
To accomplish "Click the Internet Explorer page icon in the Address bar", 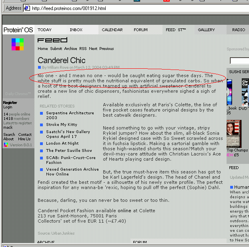I will tap(27, 8).
